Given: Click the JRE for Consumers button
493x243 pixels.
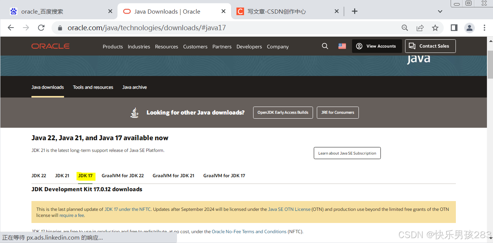Looking at the screenshot, I should (x=337, y=112).
